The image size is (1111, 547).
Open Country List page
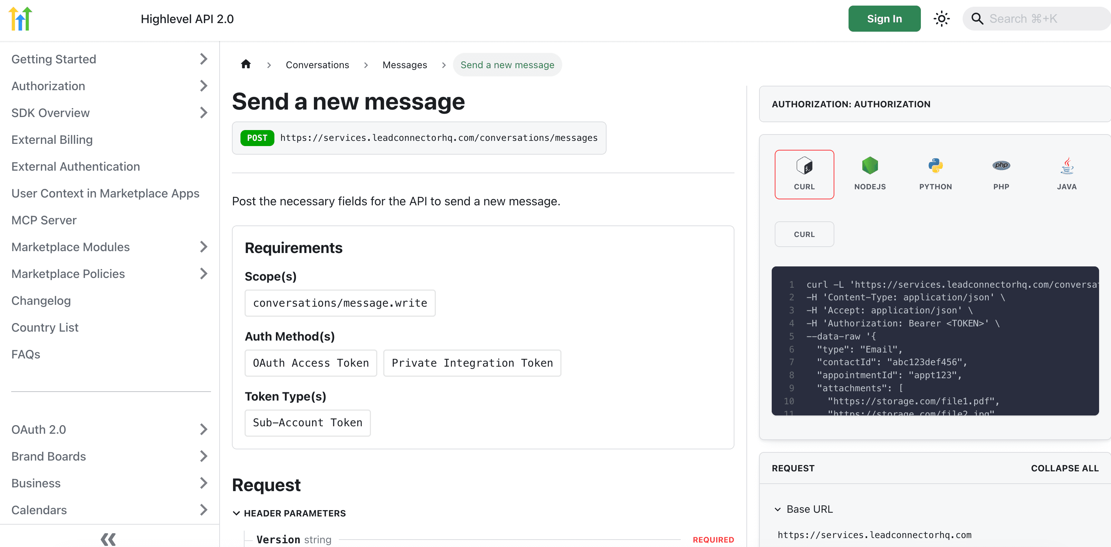(44, 327)
